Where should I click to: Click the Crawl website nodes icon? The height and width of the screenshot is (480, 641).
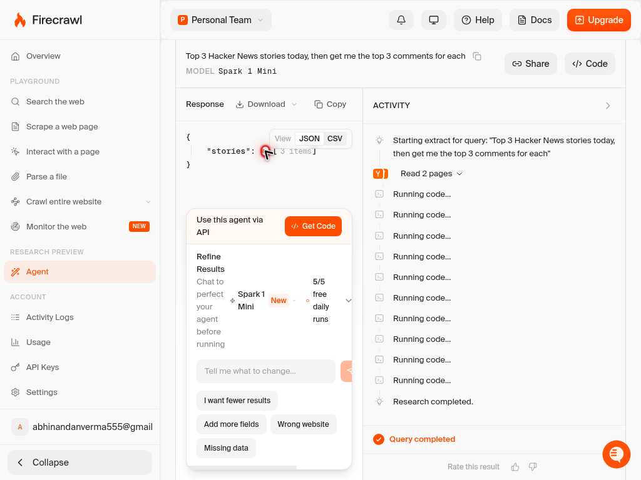tap(15, 202)
